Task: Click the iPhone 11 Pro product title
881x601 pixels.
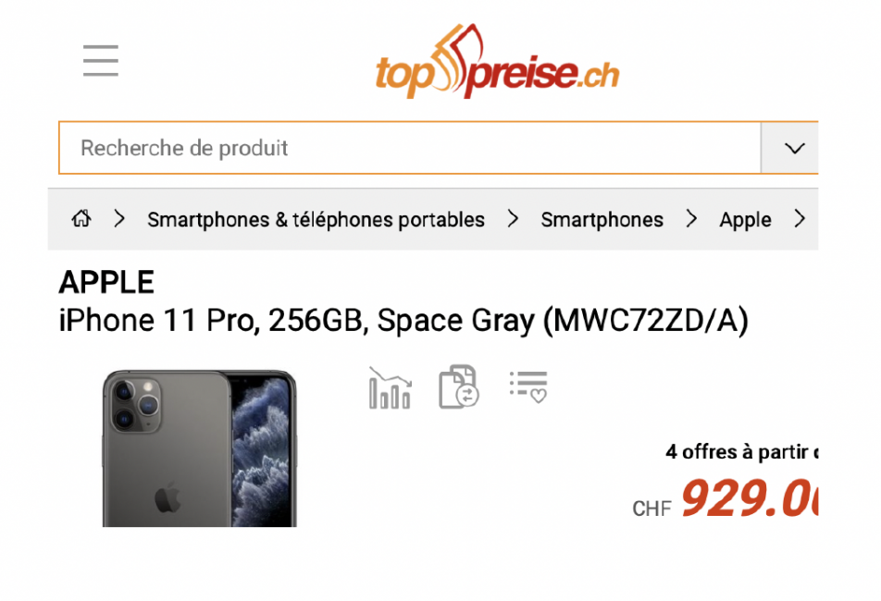Action: click(403, 321)
